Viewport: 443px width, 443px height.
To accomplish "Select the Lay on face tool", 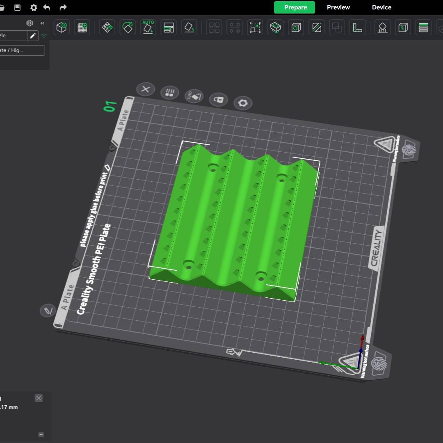I will [189, 27].
